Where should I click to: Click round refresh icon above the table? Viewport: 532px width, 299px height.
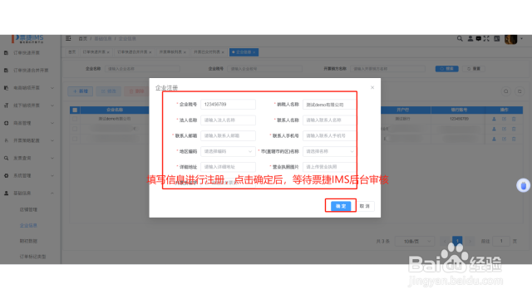pos(520,91)
